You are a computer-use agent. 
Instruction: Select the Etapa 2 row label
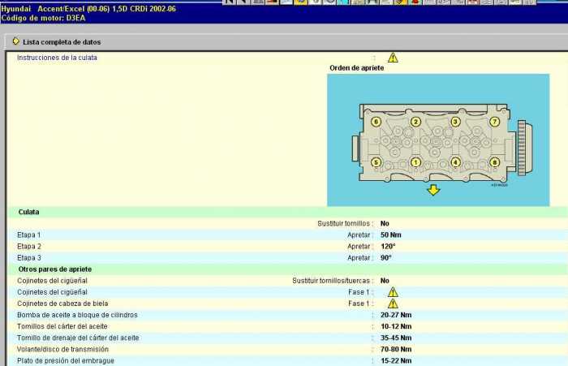coord(28,247)
